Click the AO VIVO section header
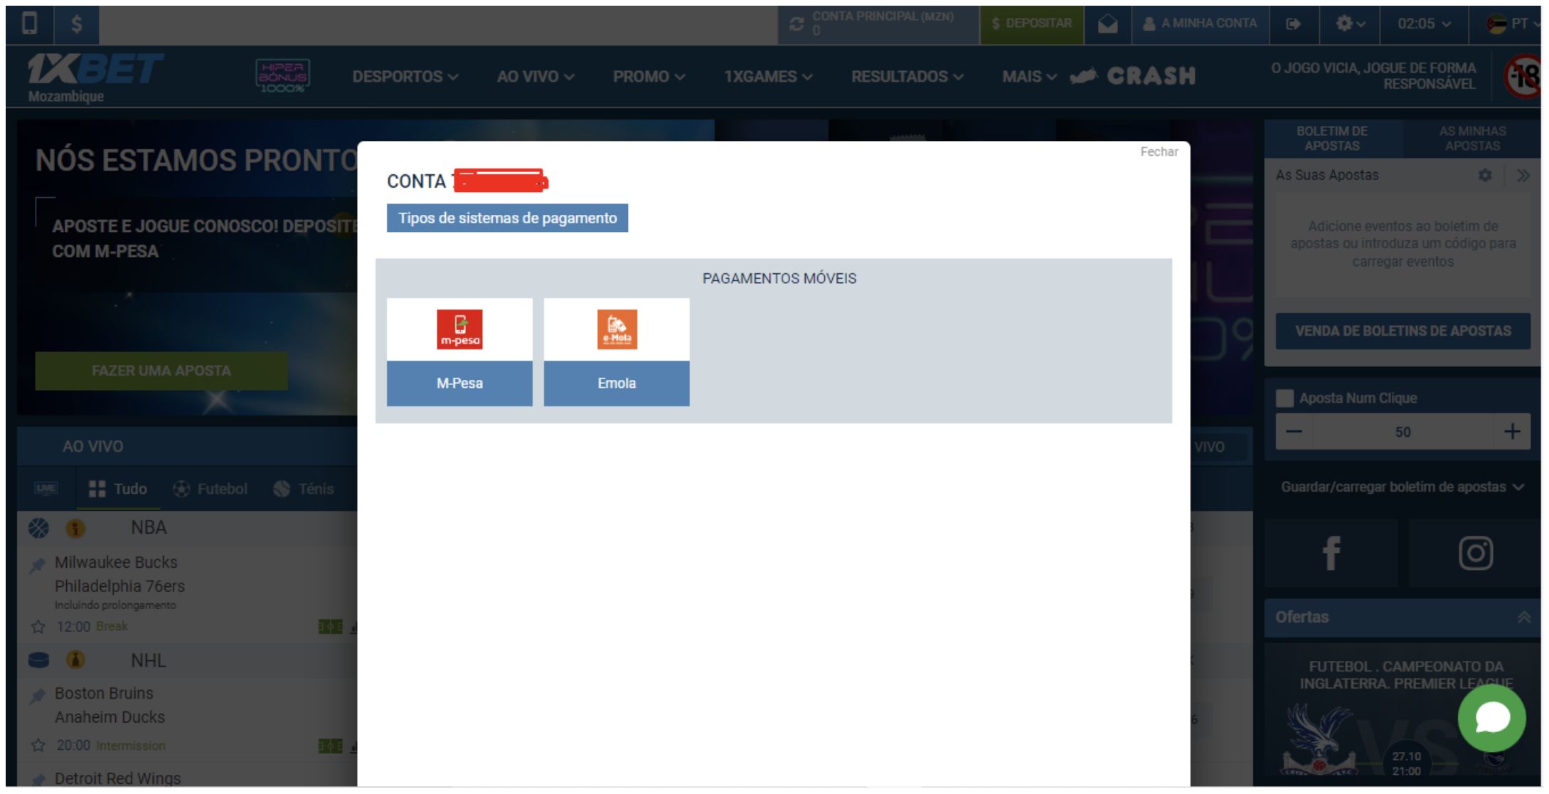1549x794 pixels. click(x=92, y=447)
